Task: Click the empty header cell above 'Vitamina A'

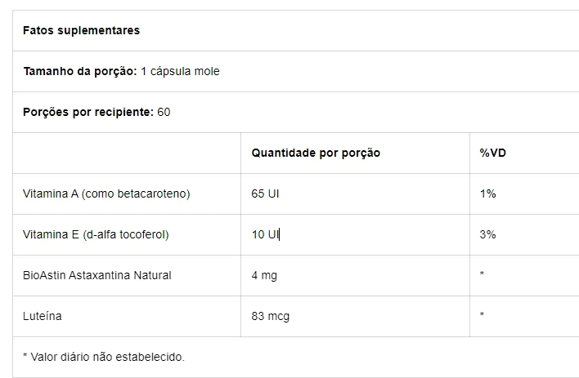Action: (127, 153)
